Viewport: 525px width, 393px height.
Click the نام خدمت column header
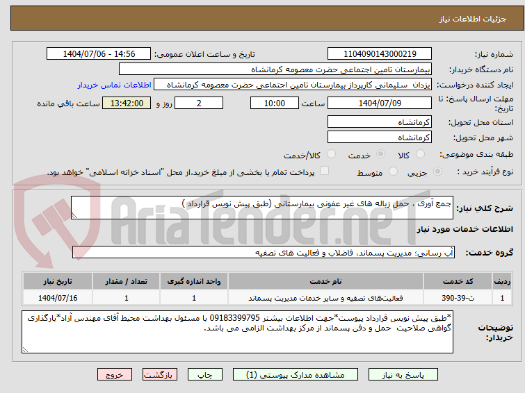point(325,281)
